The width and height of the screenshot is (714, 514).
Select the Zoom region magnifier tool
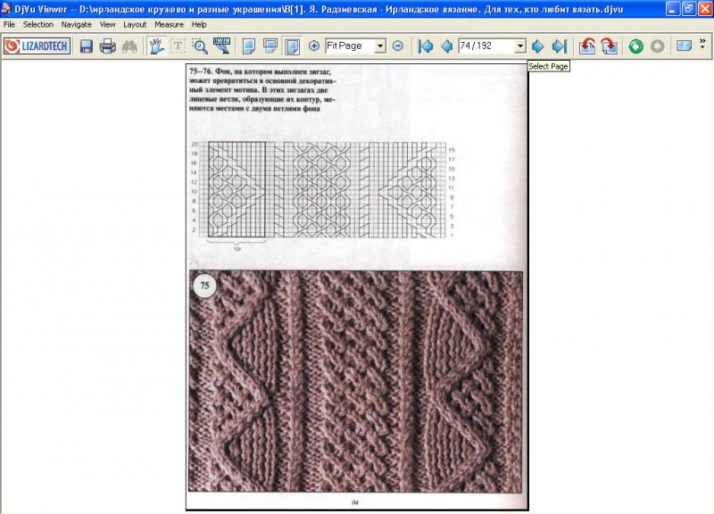[x=200, y=46]
